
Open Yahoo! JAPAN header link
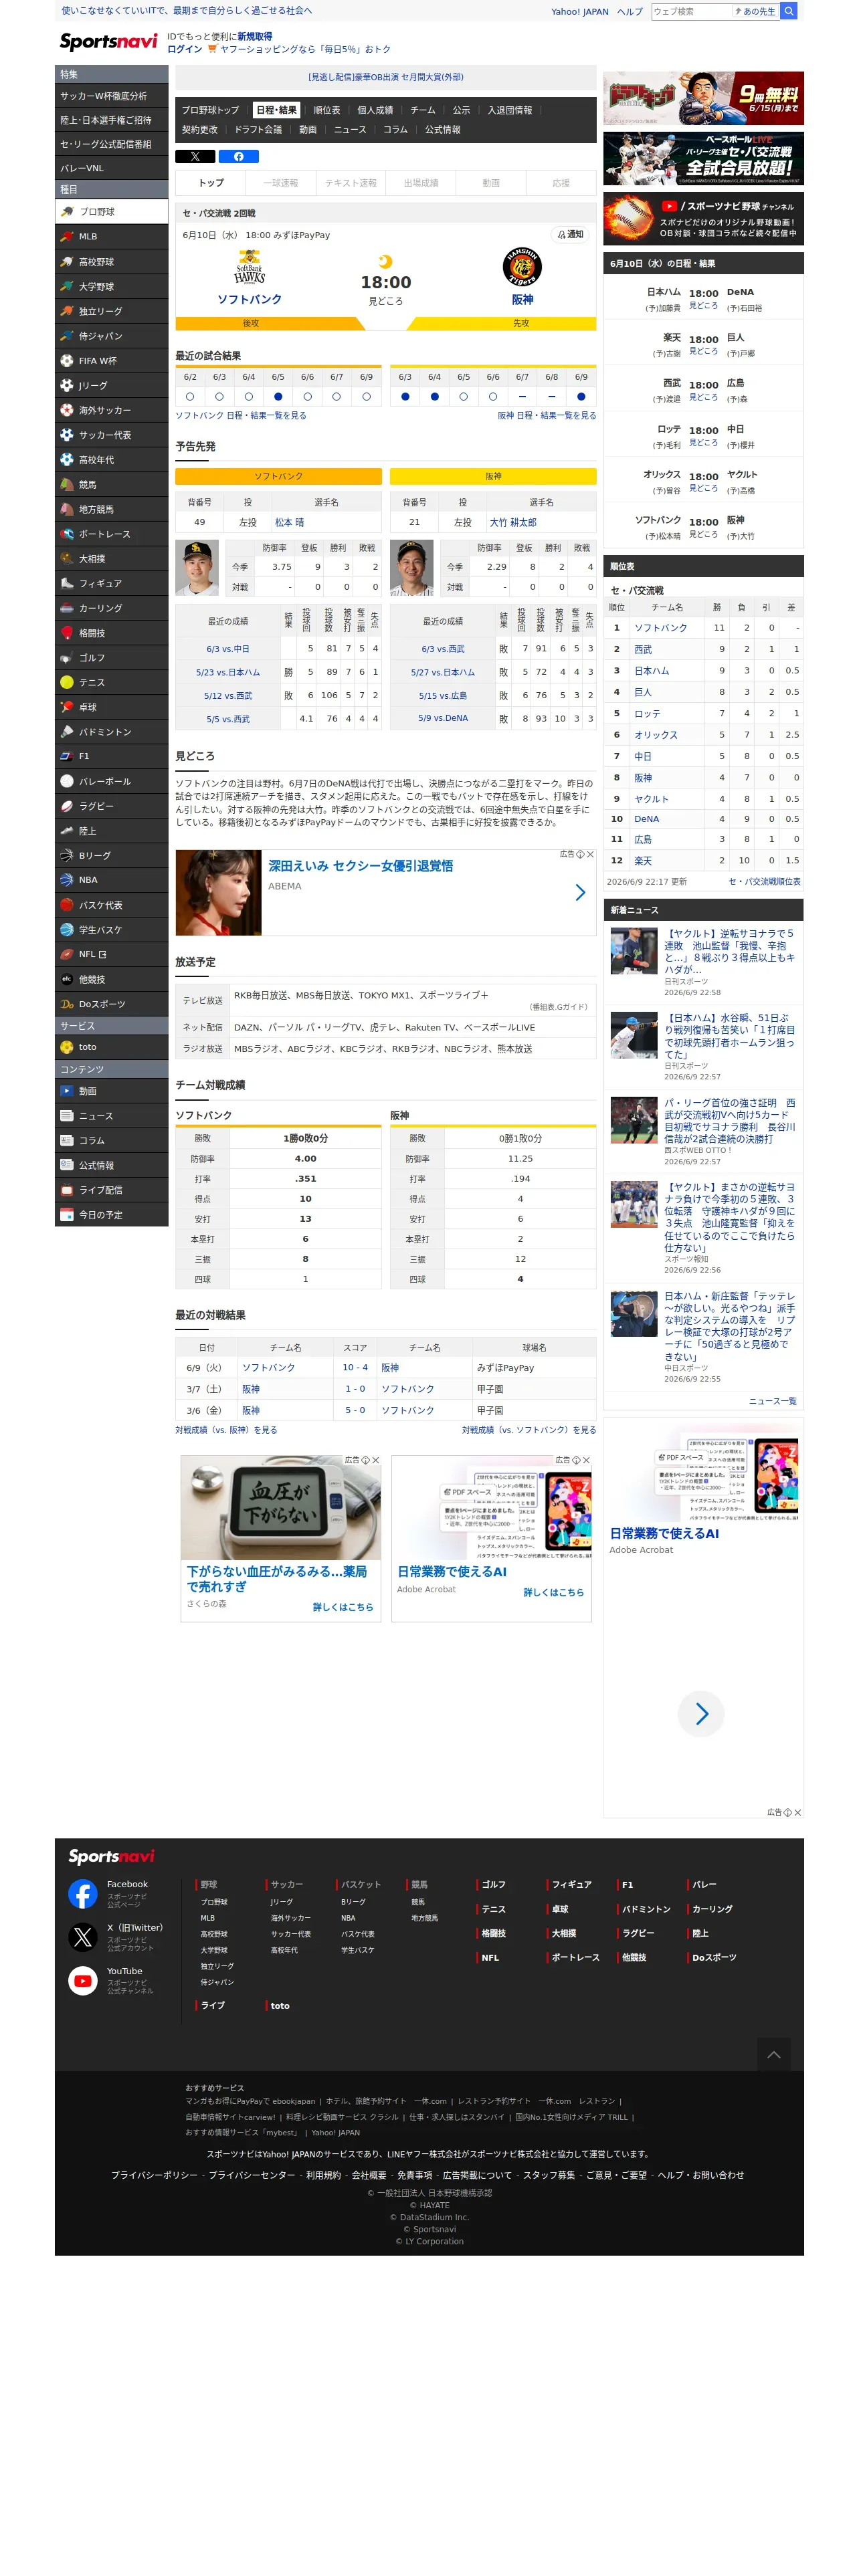click(580, 12)
